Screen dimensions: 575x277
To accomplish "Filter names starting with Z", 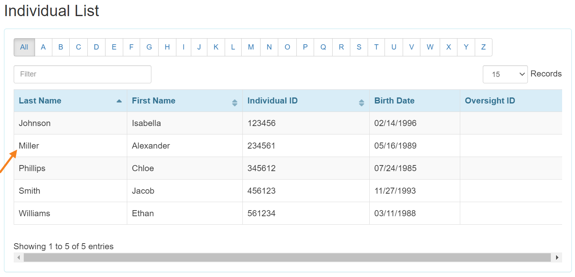I will [483, 47].
